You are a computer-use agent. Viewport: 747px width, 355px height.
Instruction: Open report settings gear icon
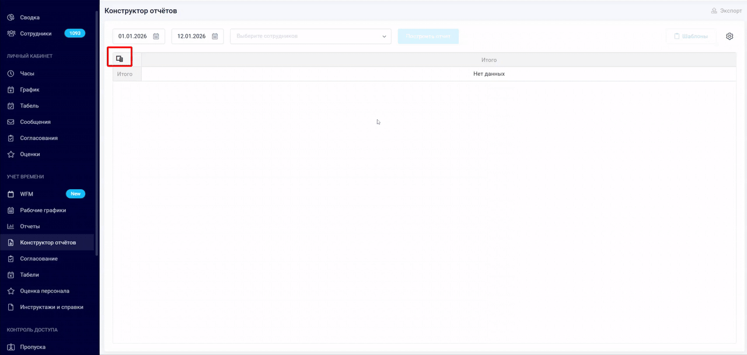729,36
